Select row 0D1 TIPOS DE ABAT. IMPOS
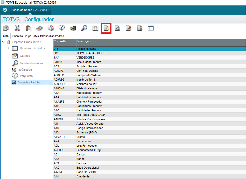 [x=150, y=53]
